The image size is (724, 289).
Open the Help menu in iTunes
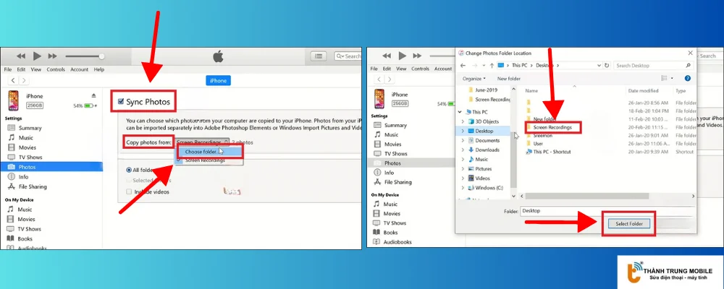98,69
